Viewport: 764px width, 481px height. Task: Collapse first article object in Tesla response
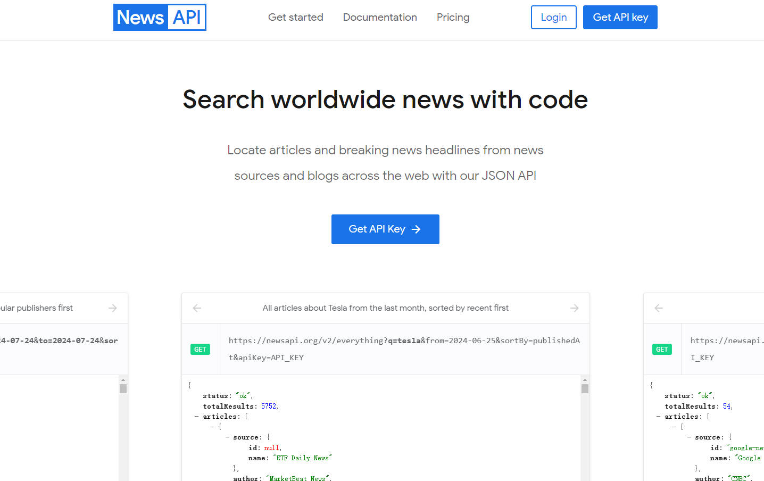tap(212, 427)
